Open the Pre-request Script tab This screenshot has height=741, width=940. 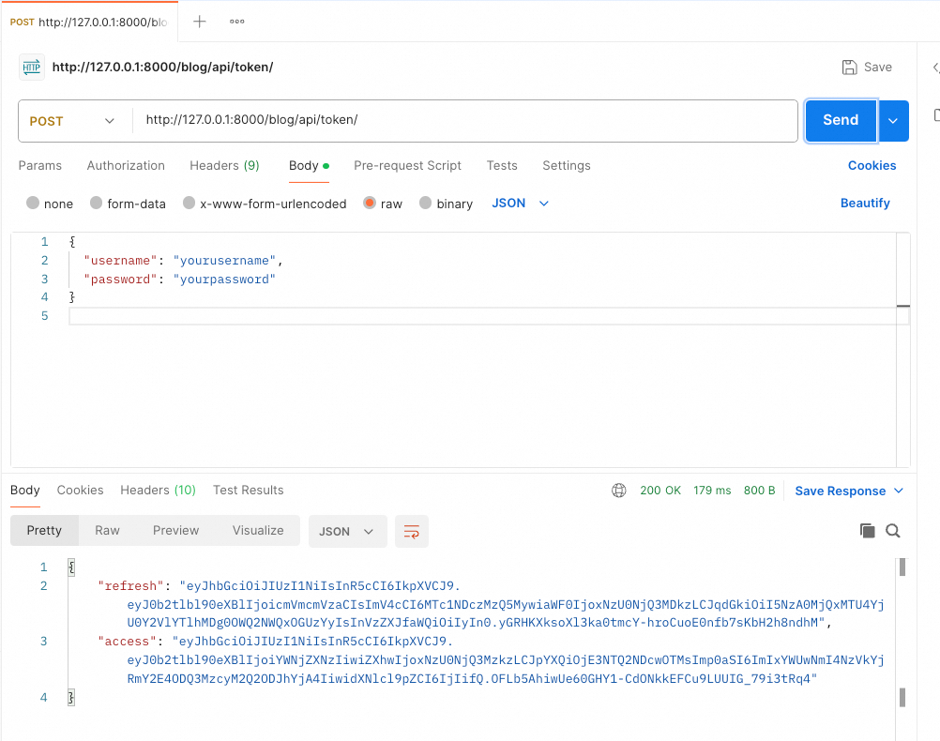(408, 165)
